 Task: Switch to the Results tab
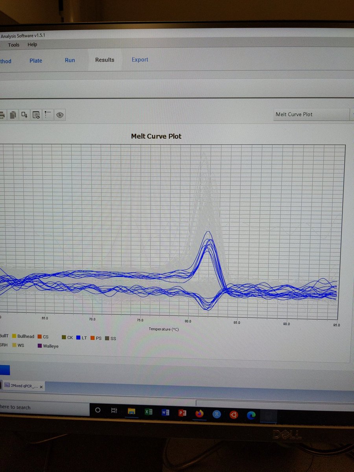pos(105,60)
